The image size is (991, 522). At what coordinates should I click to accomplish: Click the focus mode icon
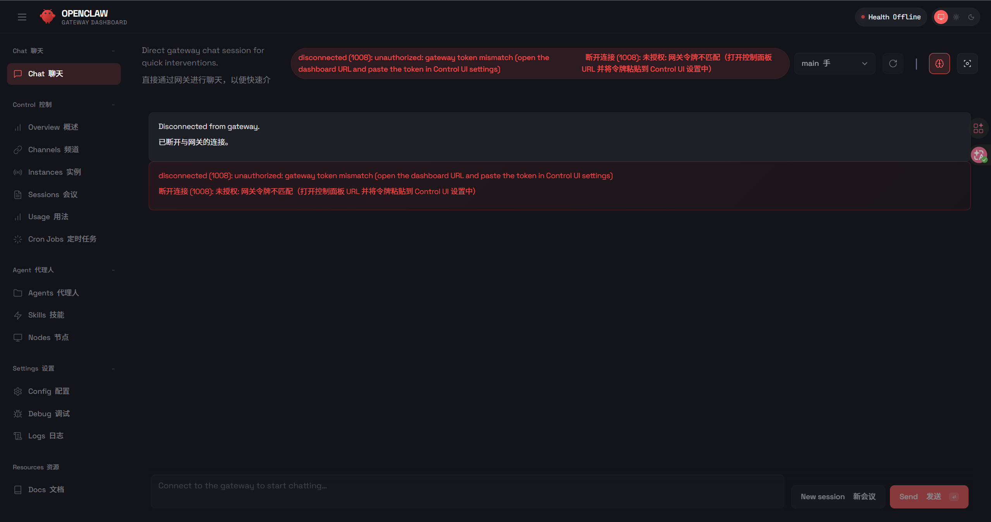click(967, 64)
